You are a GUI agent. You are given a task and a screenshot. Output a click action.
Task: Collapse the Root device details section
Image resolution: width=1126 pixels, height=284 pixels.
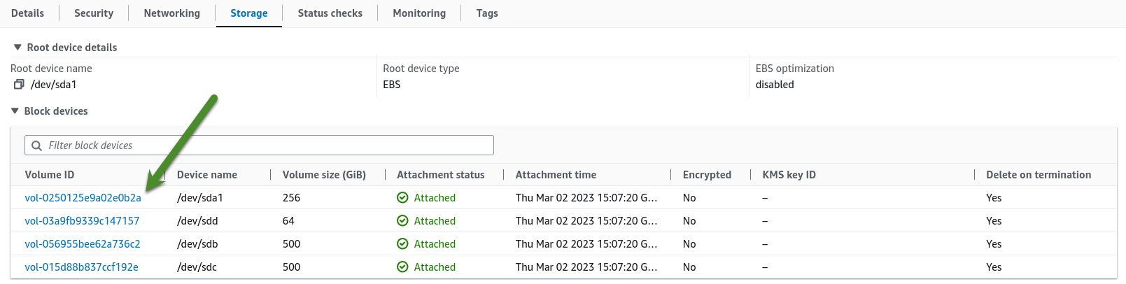(x=17, y=48)
